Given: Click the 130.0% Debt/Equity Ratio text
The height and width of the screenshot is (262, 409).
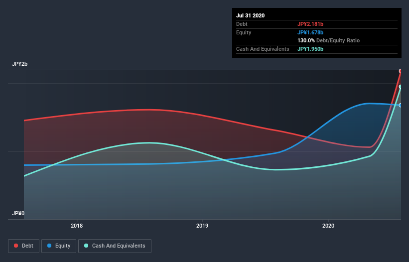Looking at the screenshot, I should point(329,41).
